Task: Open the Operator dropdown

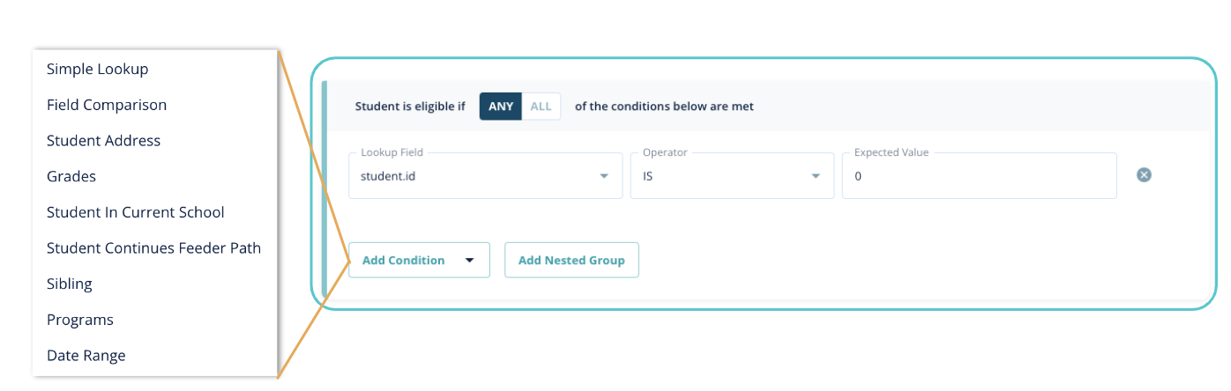Action: (x=731, y=176)
